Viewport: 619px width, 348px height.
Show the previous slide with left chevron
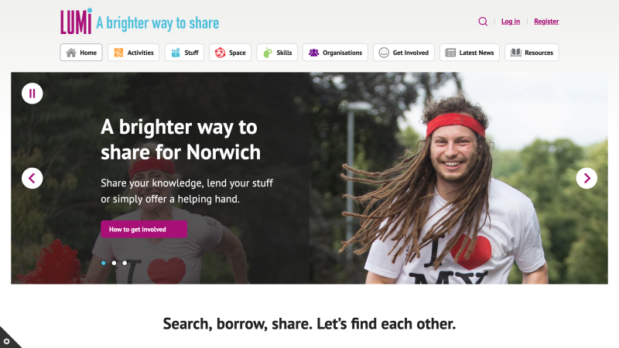click(x=32, y=179)
